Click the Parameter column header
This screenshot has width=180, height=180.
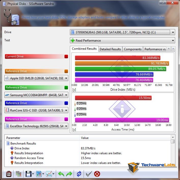click(x=42, y=138)
